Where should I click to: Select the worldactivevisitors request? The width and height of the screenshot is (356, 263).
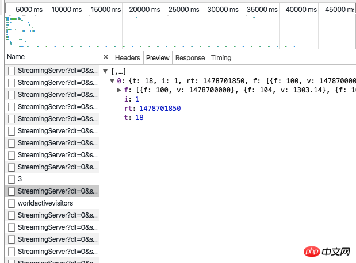tap(45, 203)
